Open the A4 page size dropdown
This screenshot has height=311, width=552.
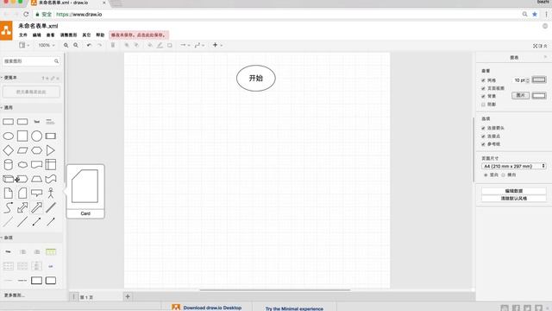tap(514, 166)
